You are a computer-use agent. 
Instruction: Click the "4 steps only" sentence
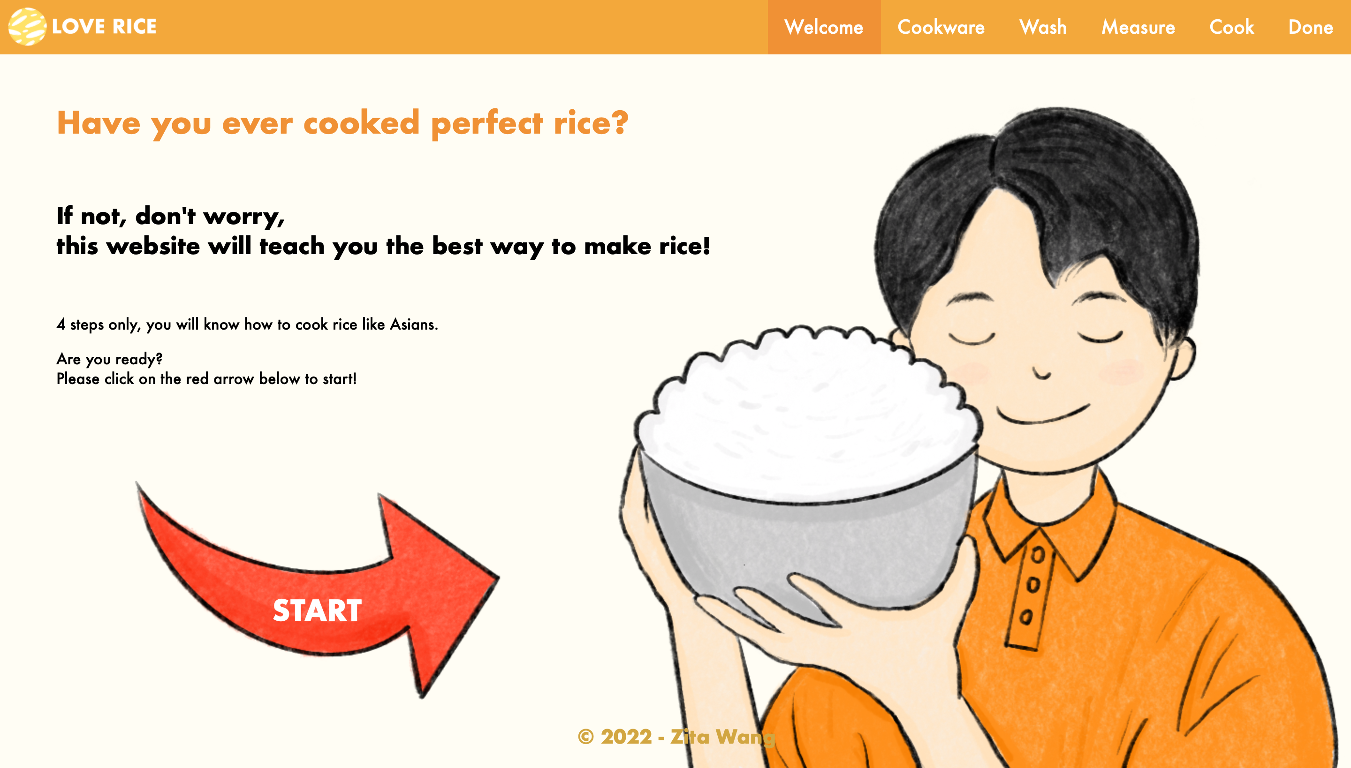click(247, 324)
